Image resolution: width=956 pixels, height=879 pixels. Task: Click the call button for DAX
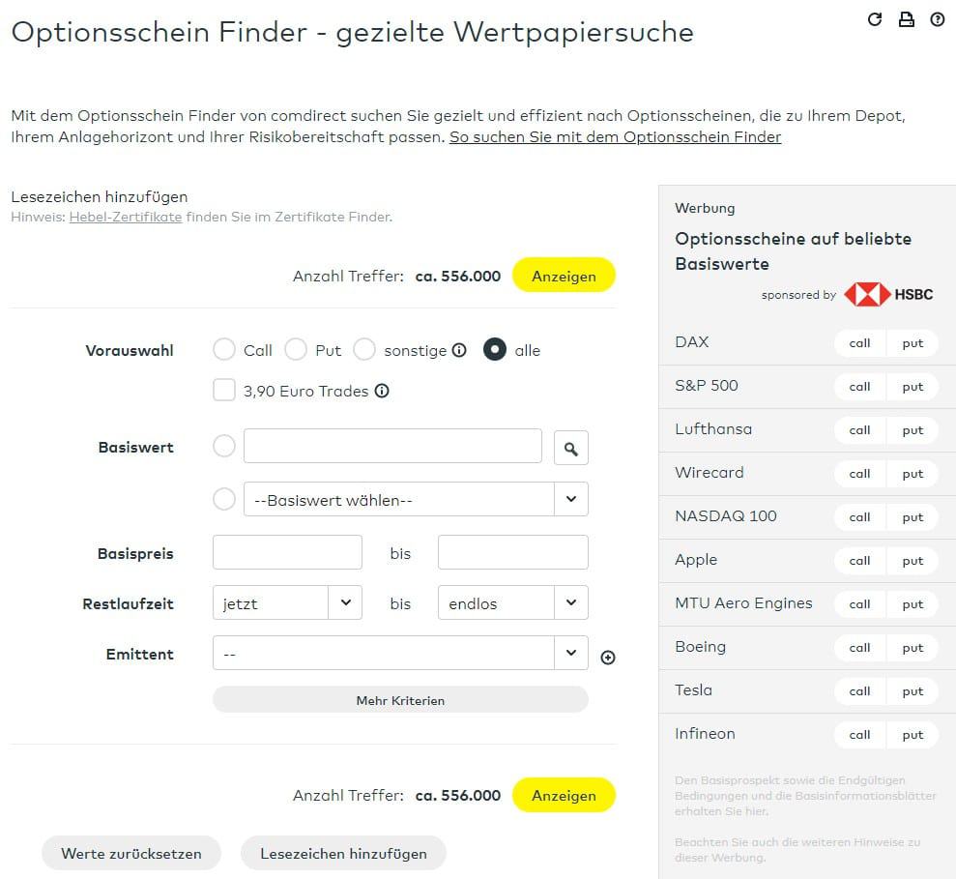point(858,341)
